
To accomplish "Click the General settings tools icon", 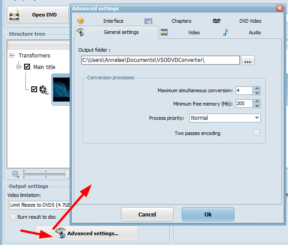I will (x=80, y=32).
